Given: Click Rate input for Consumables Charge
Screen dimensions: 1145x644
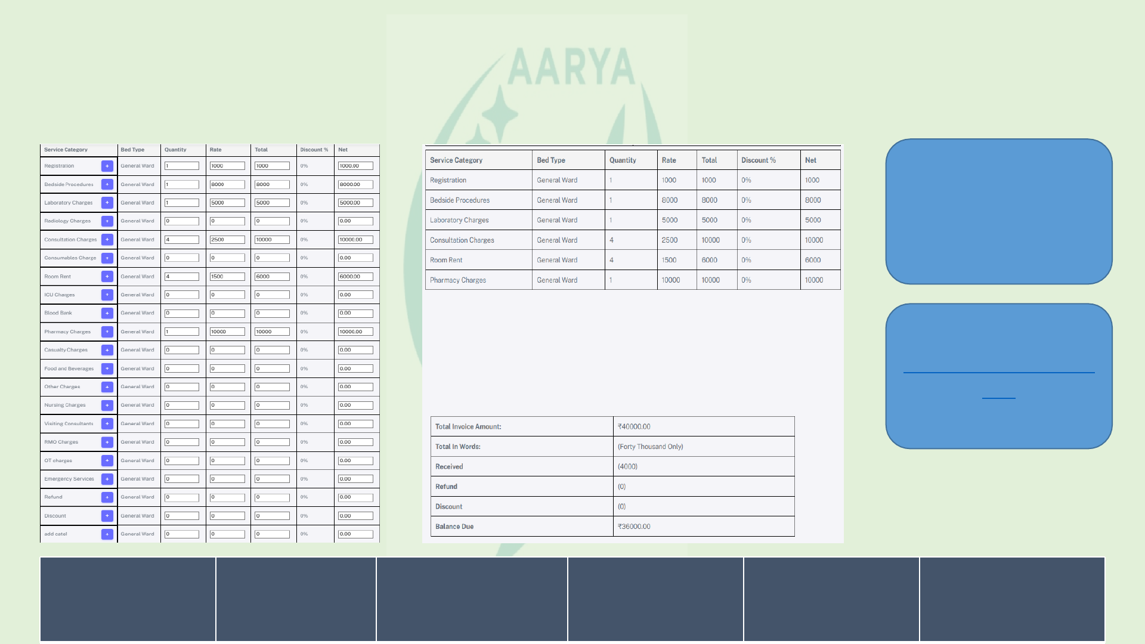Looking at the screenshot, I should [x=227, y=258].
